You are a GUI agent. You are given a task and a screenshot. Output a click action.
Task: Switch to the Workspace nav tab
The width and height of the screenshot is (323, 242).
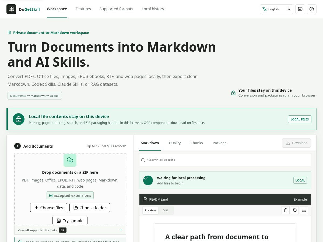pos(57,9)
